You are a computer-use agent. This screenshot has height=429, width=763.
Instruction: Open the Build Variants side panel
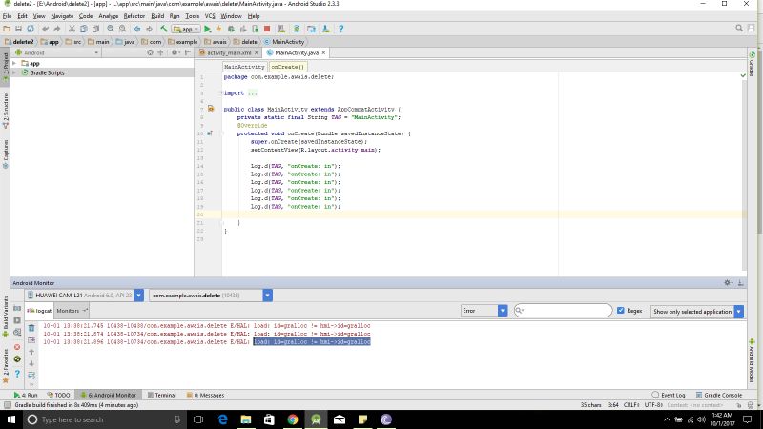[x=6, y=317]
